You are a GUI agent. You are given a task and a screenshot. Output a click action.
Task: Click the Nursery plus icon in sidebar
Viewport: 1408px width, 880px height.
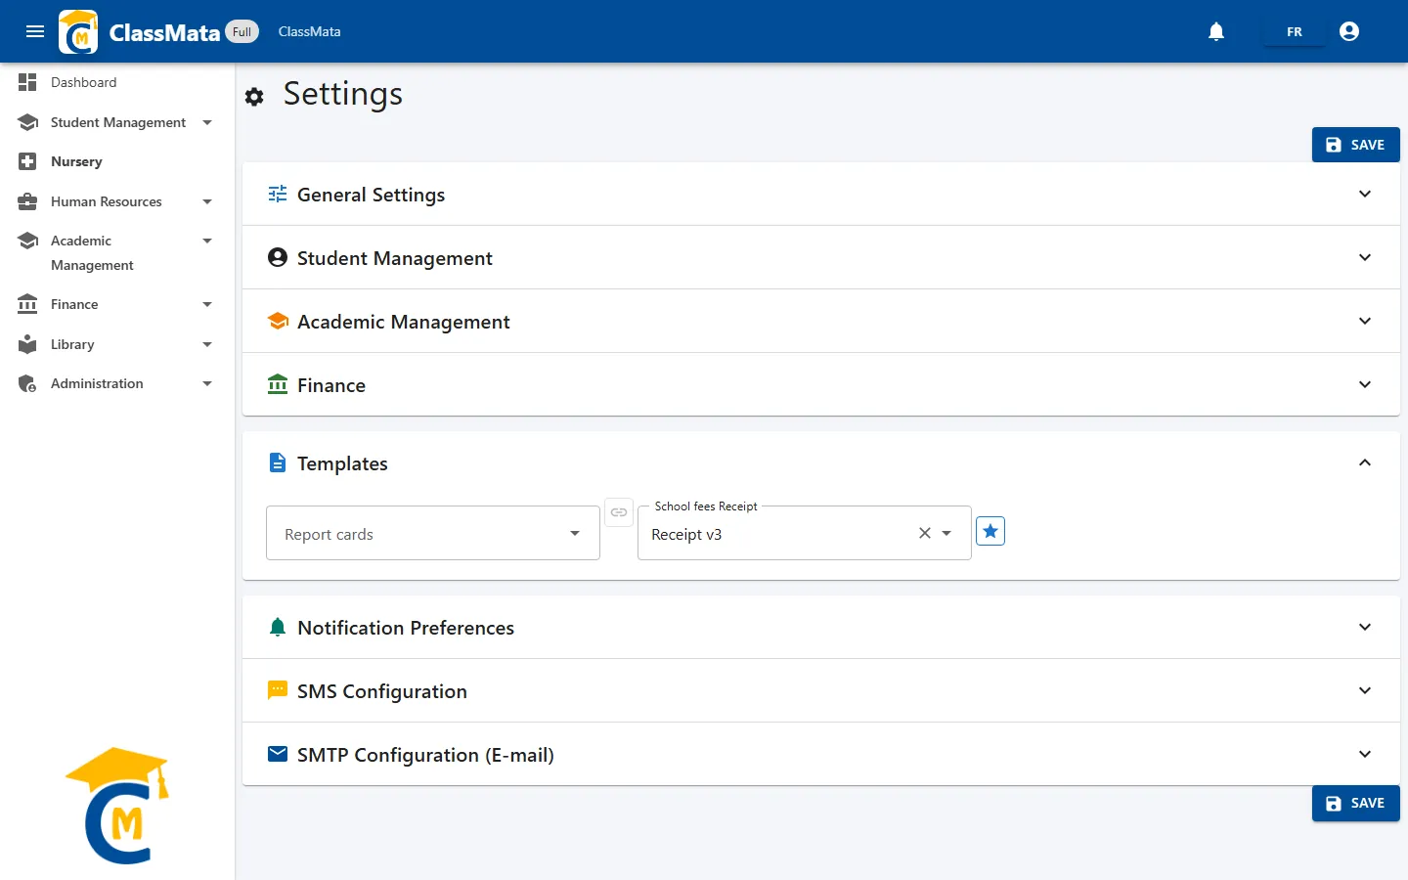[x=27, y=161]
